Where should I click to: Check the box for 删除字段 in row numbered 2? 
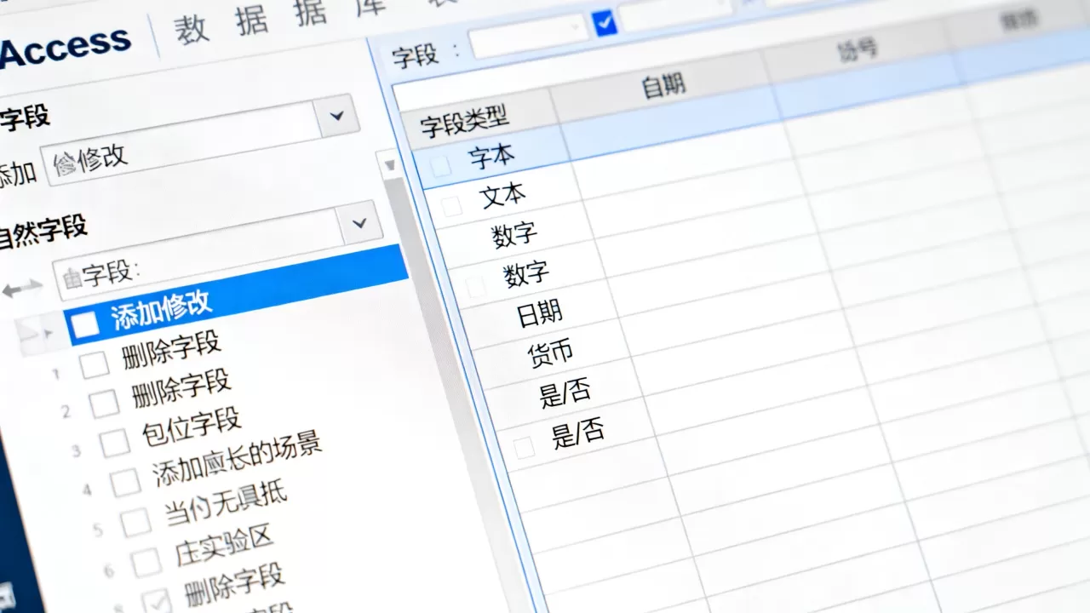pos(105,404)
